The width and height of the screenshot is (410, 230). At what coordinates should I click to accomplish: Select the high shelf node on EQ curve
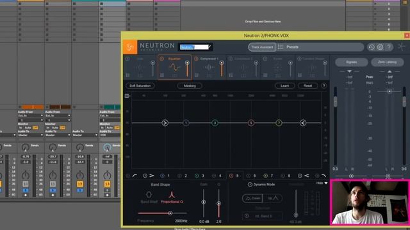click(x=303, y=123)
